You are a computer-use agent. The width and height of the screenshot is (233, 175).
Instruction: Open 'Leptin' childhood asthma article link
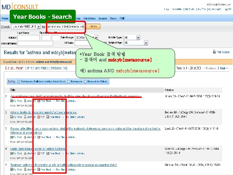[x=38, y=149]
